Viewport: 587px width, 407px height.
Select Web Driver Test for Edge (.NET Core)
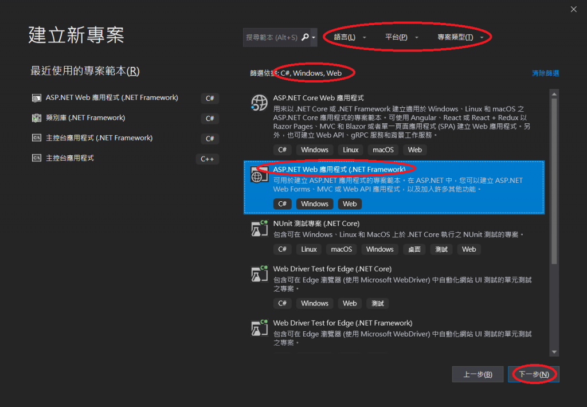pyautogui.click(x=394, y=287)
